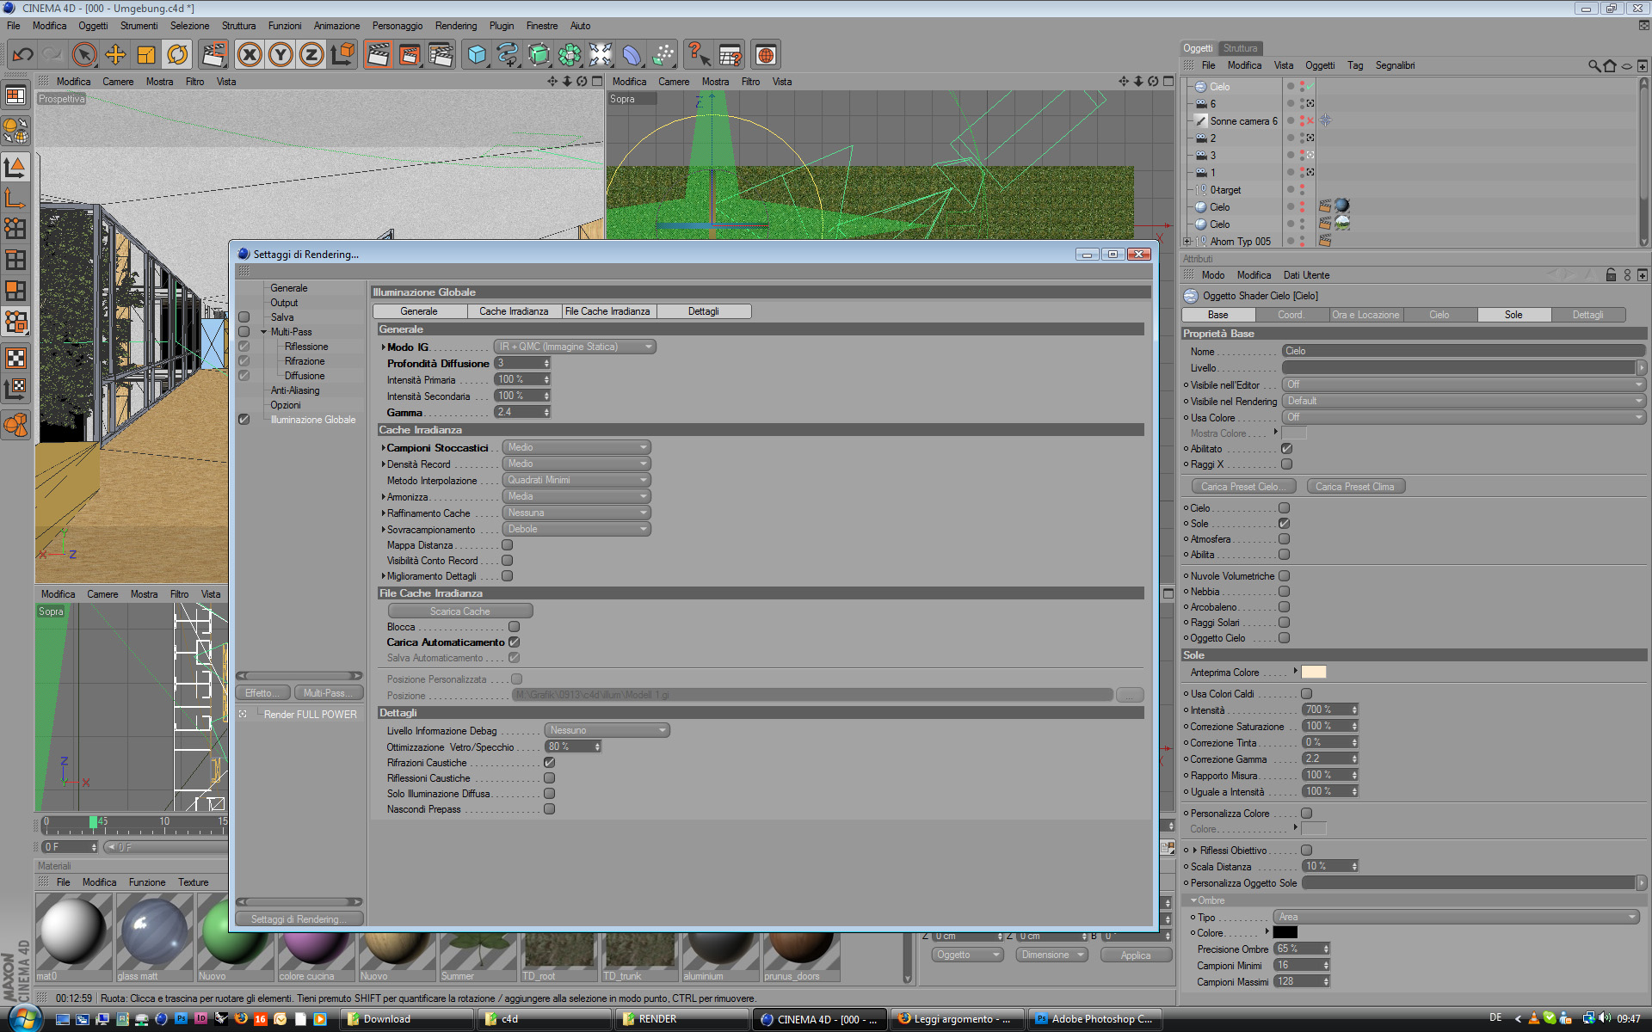
Task: Switch to Ora e Locazione tab
Action: (1365, 315)
